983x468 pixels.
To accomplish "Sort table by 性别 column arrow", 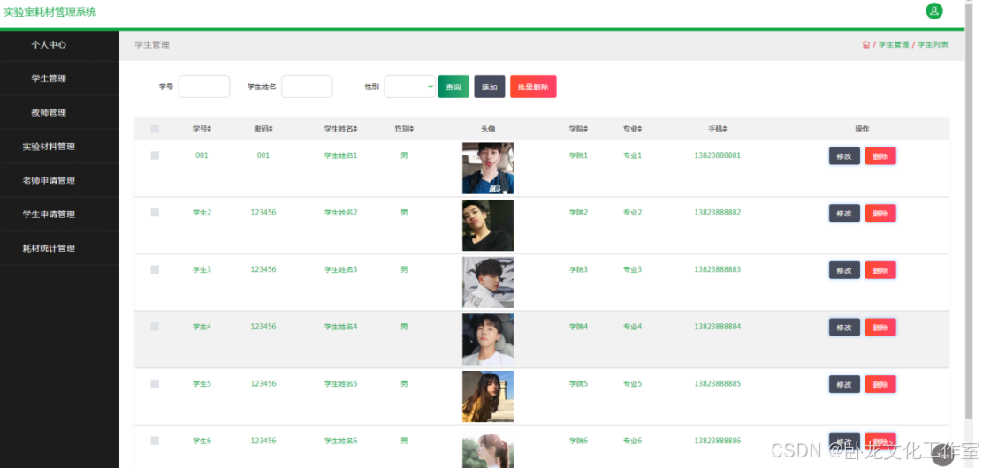I will pos(412,129).
